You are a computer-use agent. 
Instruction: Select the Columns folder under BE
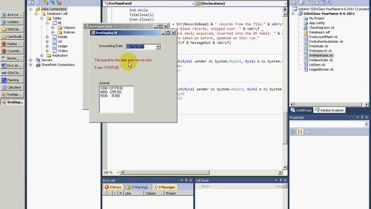[69, 27]
